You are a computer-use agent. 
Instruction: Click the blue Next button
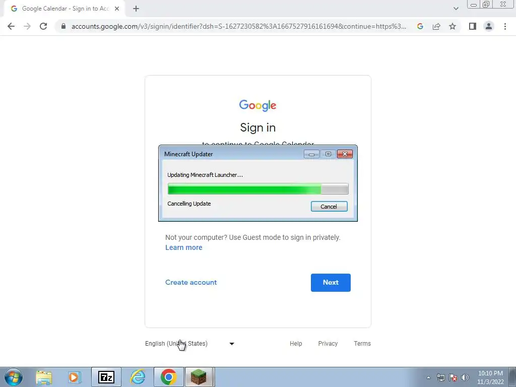pos(331,282)
